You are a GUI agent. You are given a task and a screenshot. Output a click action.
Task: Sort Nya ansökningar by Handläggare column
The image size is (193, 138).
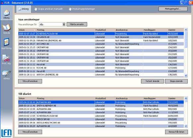155,30
